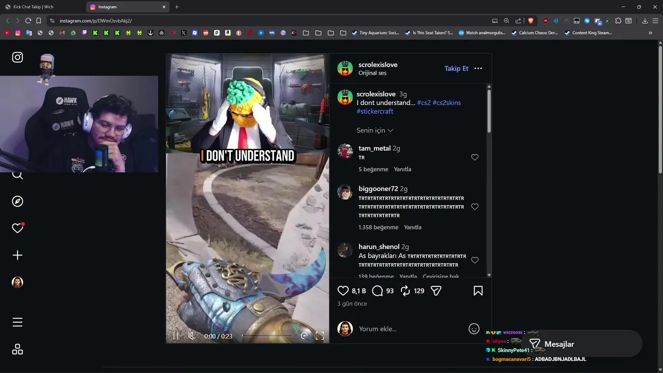Open Instagram home via the logo icon
663x373 pixels.
tap(18, 58)
